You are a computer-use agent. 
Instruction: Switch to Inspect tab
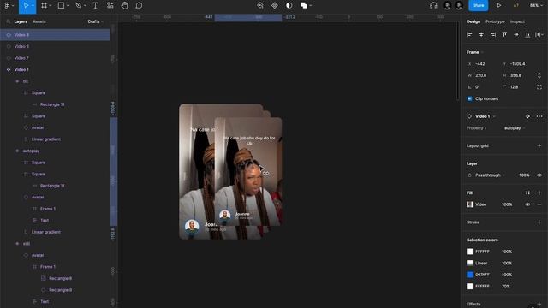517,21
